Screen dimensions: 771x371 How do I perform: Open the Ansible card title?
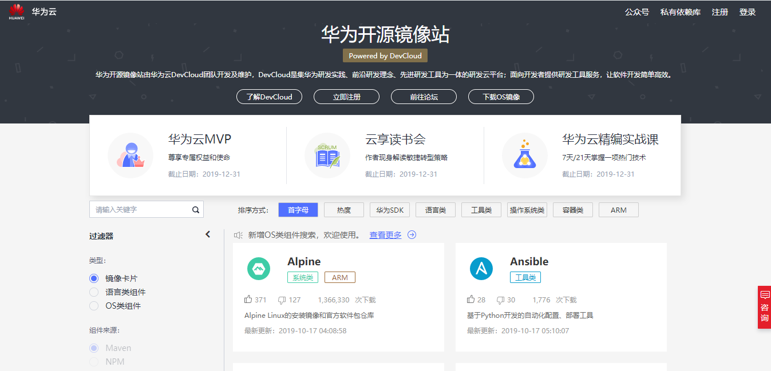coord(529,261)
